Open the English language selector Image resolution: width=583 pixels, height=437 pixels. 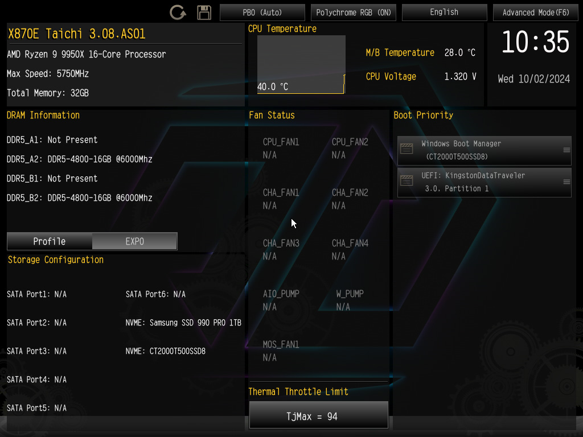click(x=444, y=13)
